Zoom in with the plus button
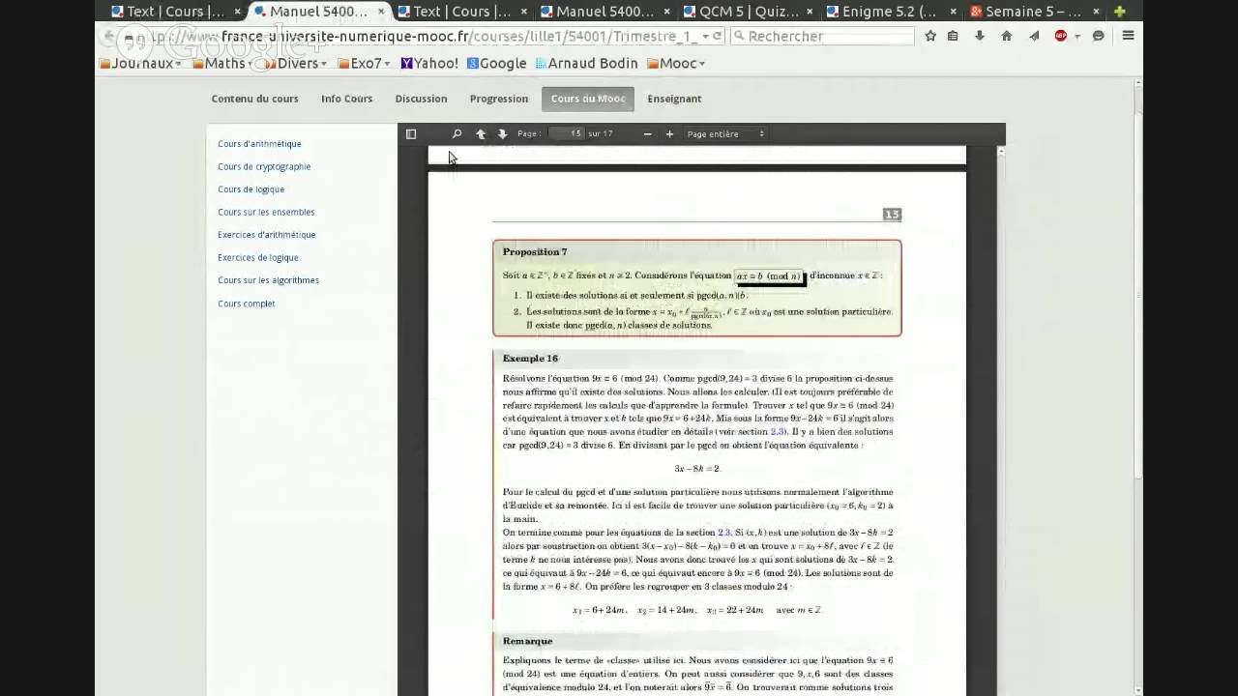Screen dimensions: 1238x696 point(669,134)
